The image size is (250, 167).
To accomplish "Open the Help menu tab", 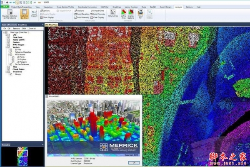I will 198,7.
